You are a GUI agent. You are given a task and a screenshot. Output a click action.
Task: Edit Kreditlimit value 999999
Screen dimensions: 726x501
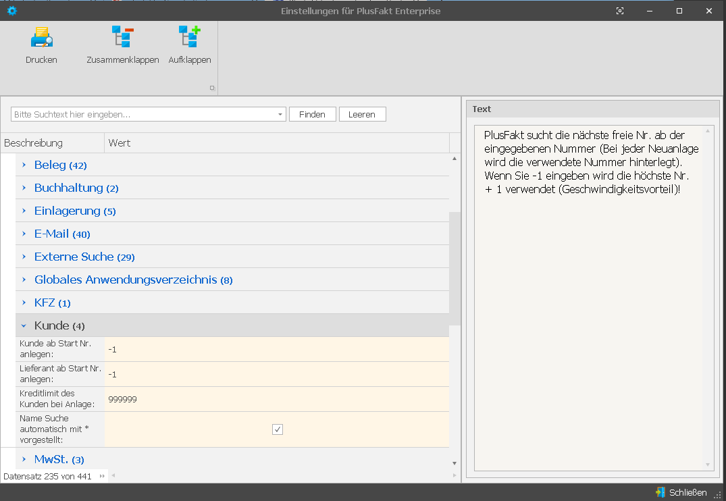[277, 399]
